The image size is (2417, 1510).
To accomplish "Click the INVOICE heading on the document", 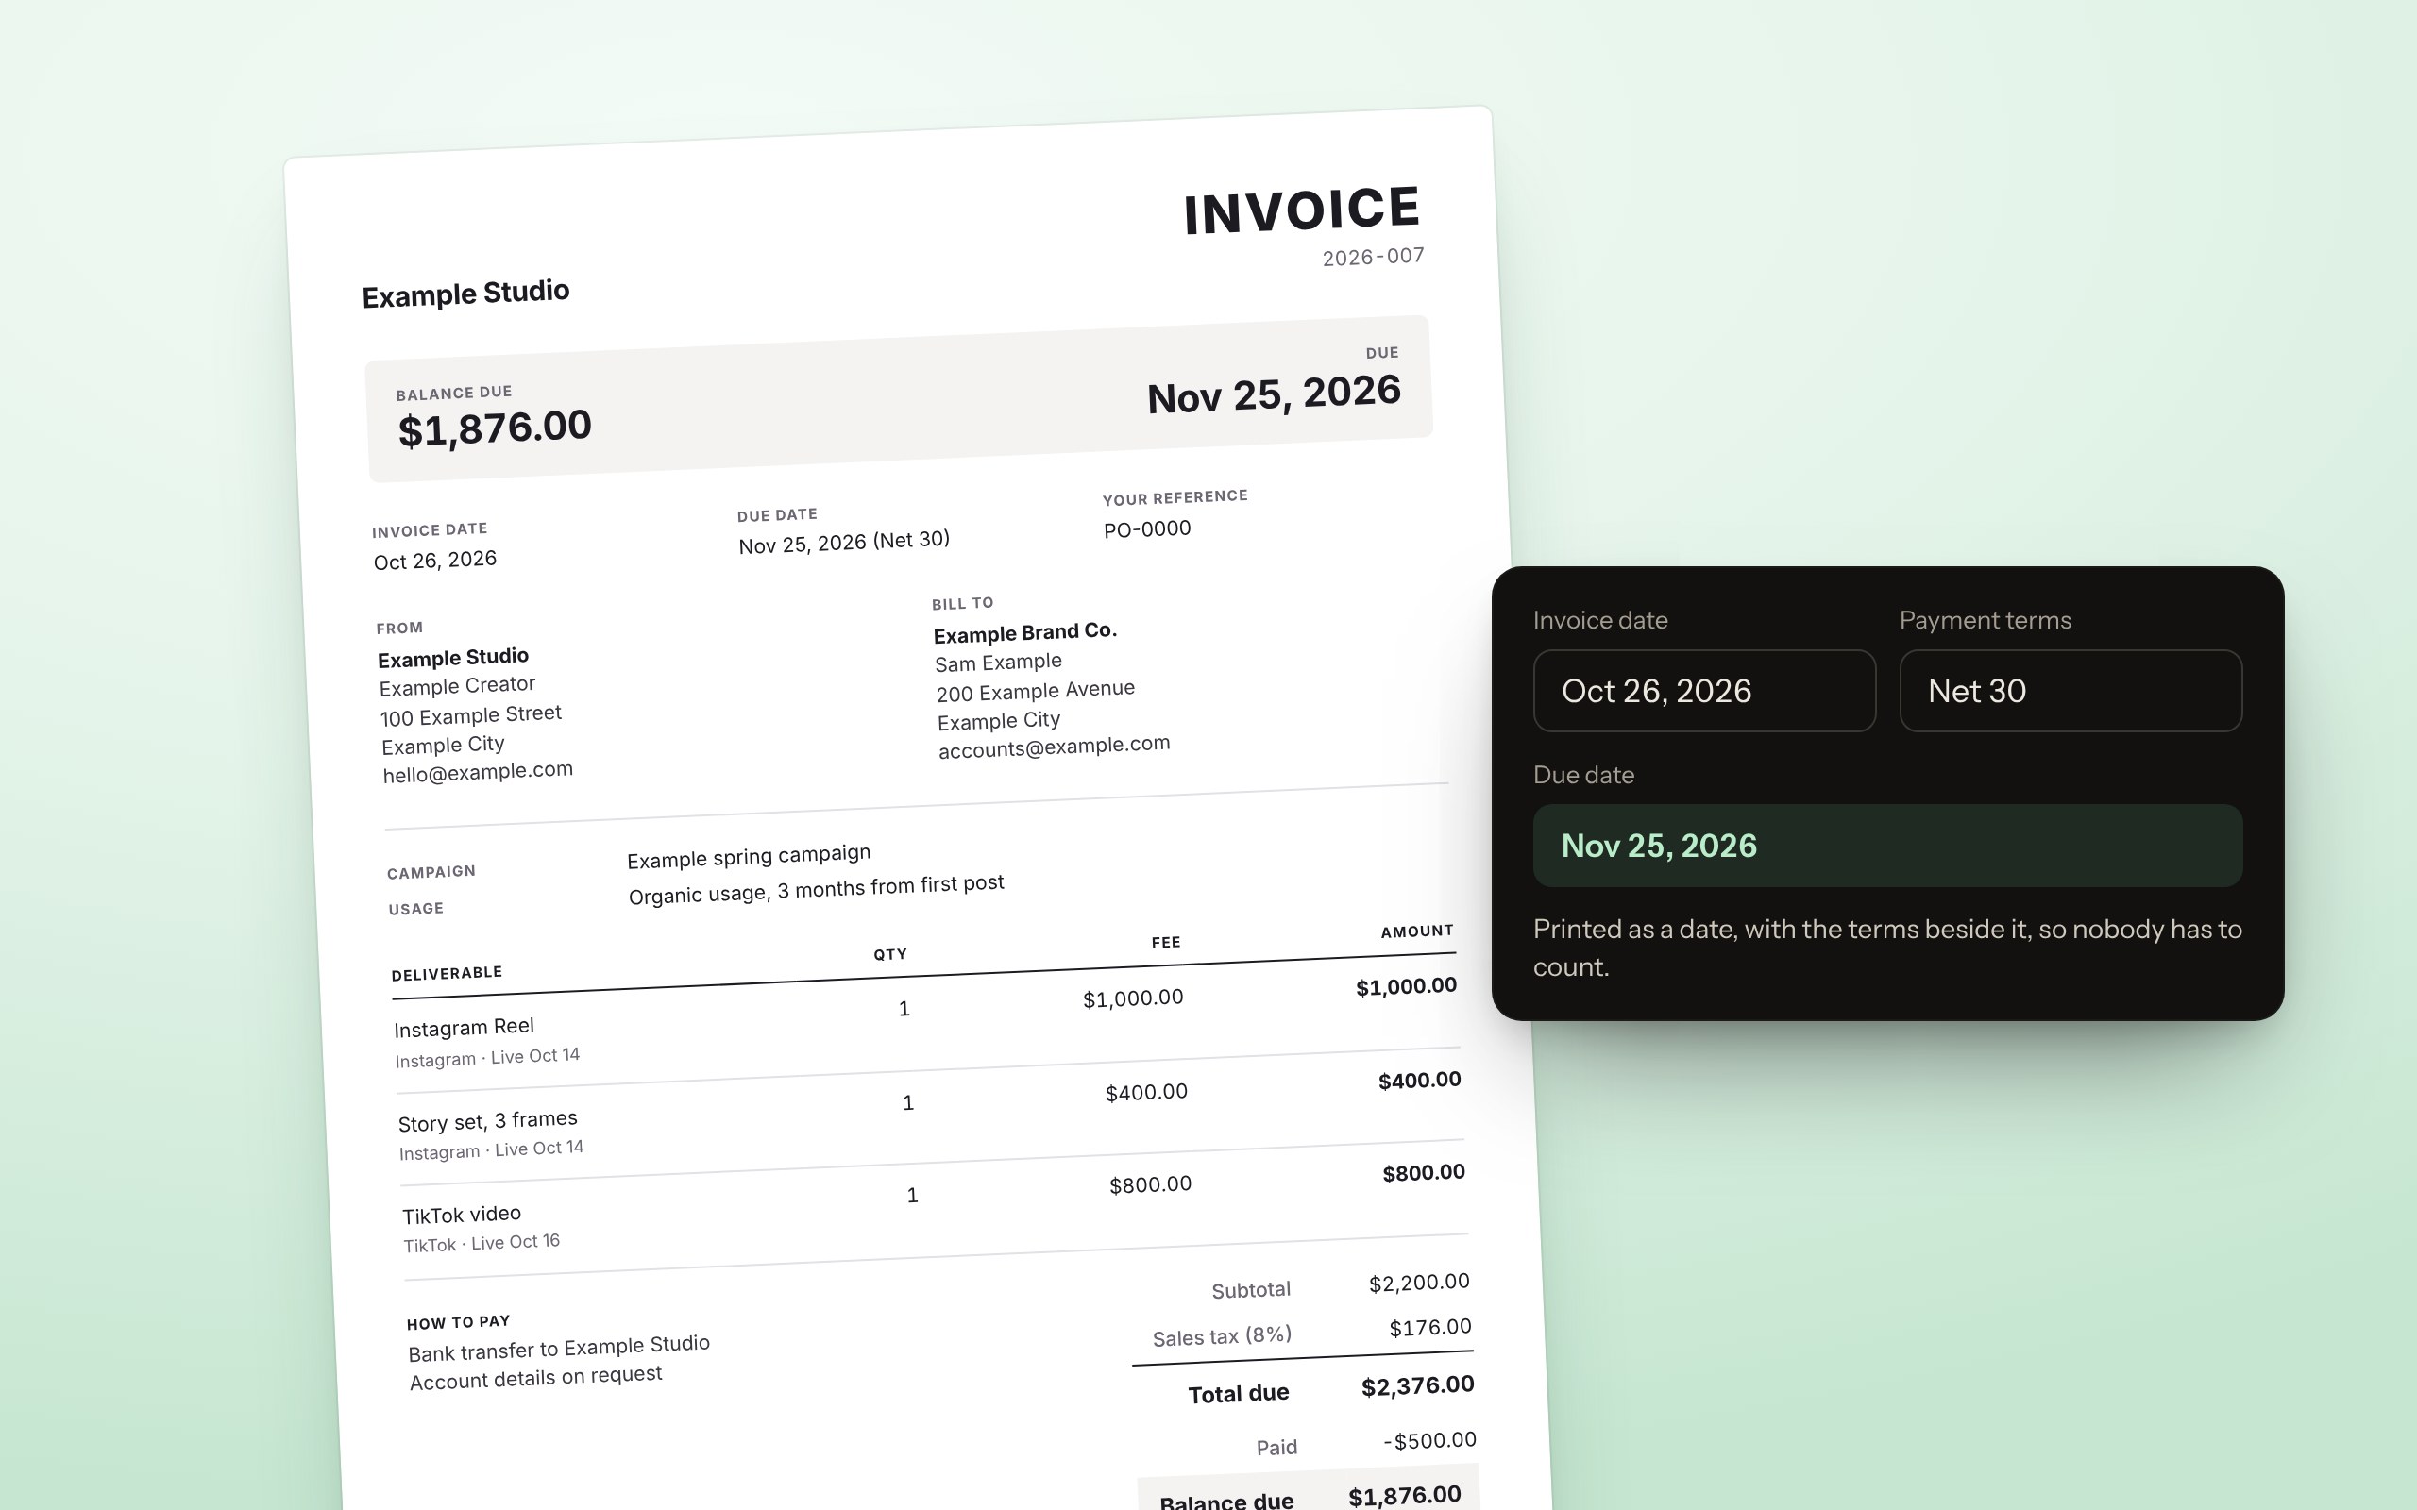I will point(1301,210).
